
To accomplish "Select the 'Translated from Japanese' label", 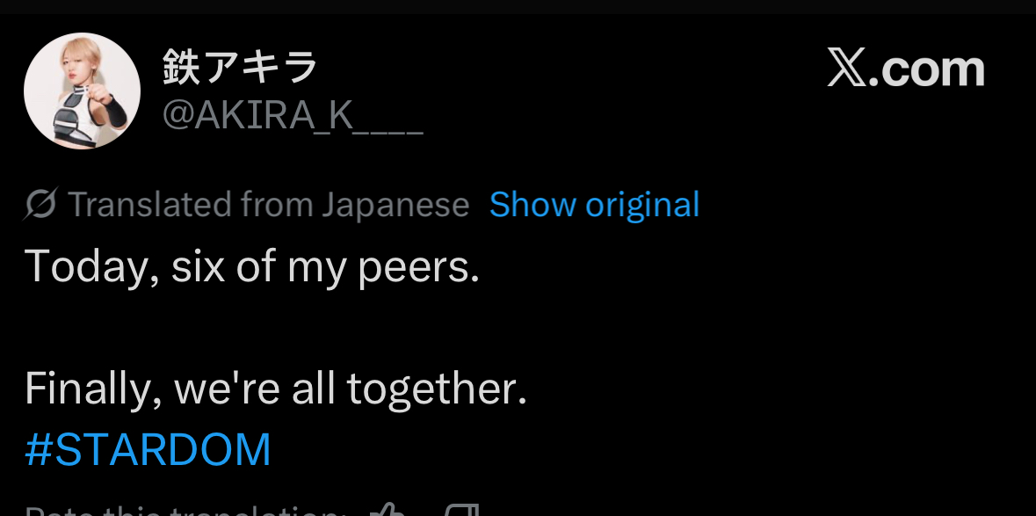I will click(269, 204).
